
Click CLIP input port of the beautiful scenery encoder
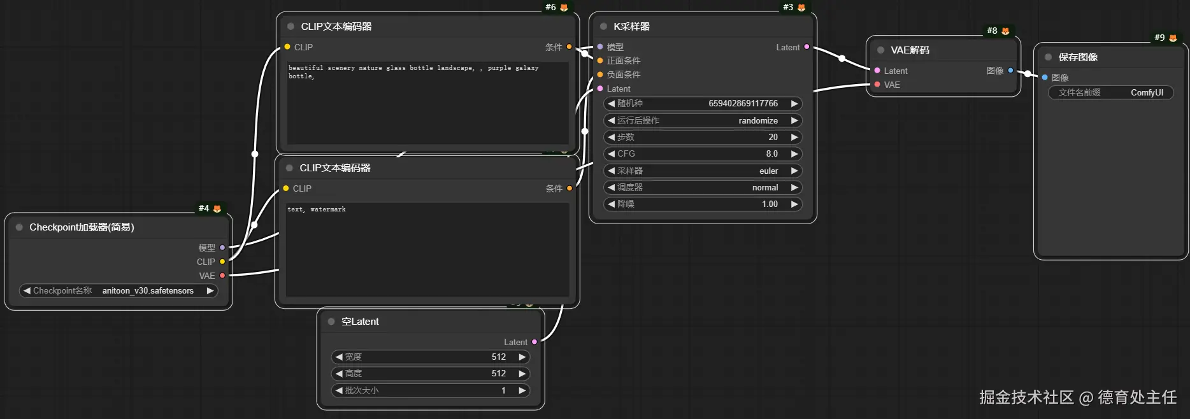287,47
